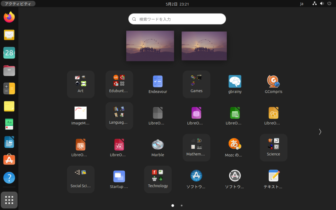Expand the Games folder
The image size is (336, 210).
click(196, 81)
